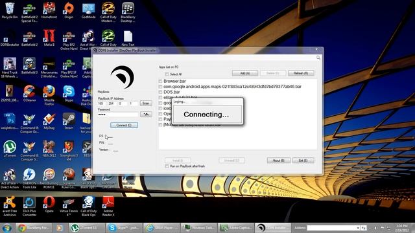The image size is (415, 233).
Task: Tick the checkbox for the Pay... row
Action: 160,119
